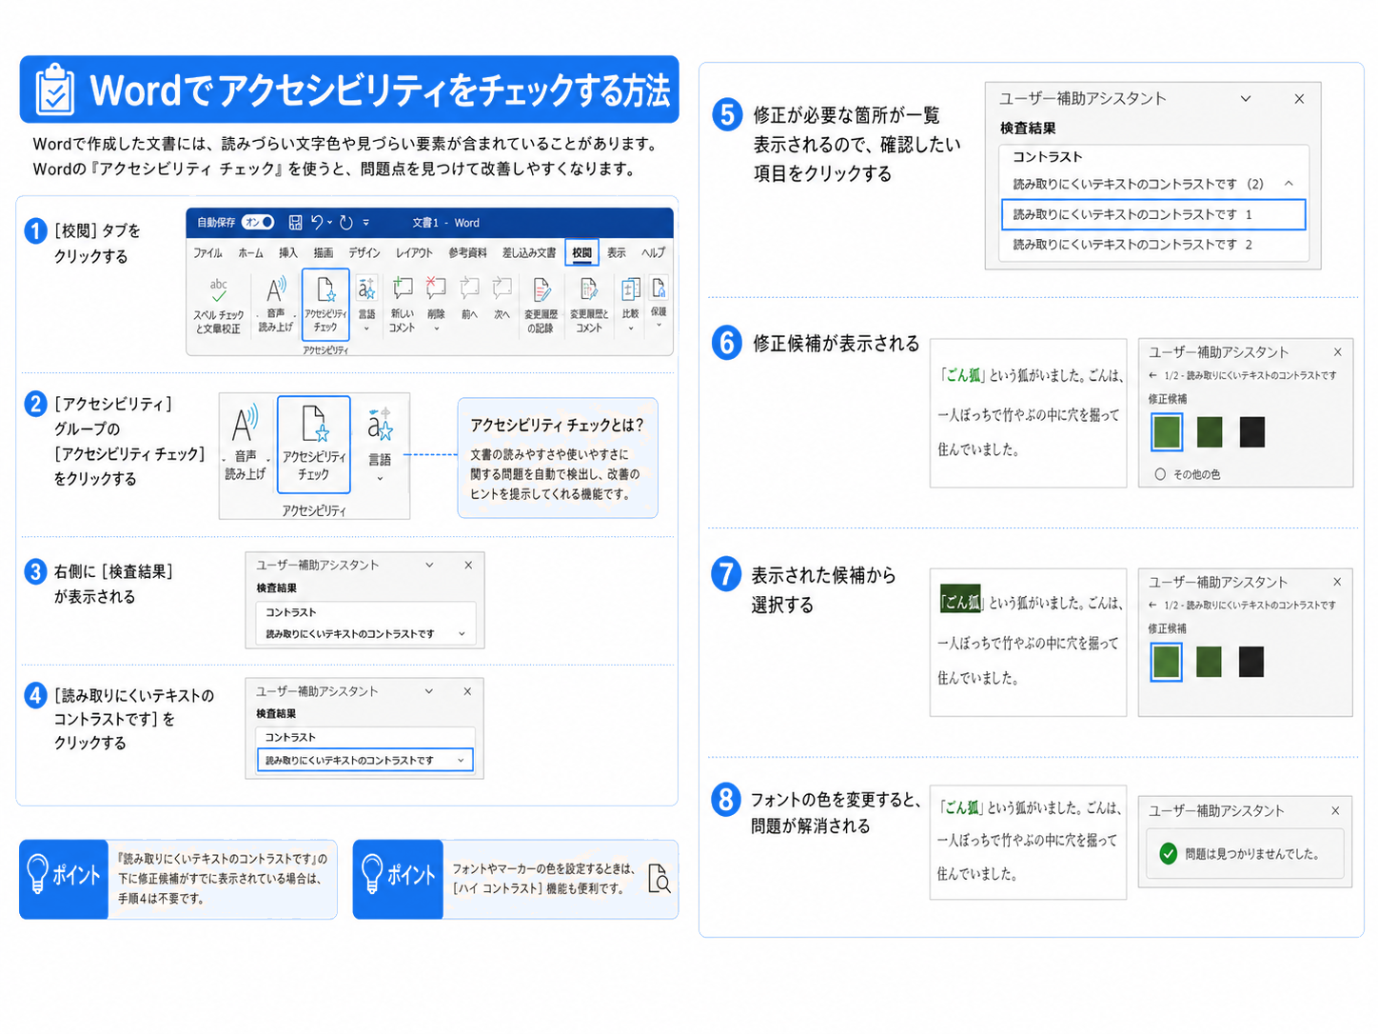Click the back arrow beside 1/2 in step 7 panel
1378x1034 pixels.
tap(1152, 606)
